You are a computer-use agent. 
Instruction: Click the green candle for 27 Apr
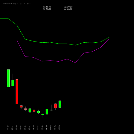click(30, 110)
